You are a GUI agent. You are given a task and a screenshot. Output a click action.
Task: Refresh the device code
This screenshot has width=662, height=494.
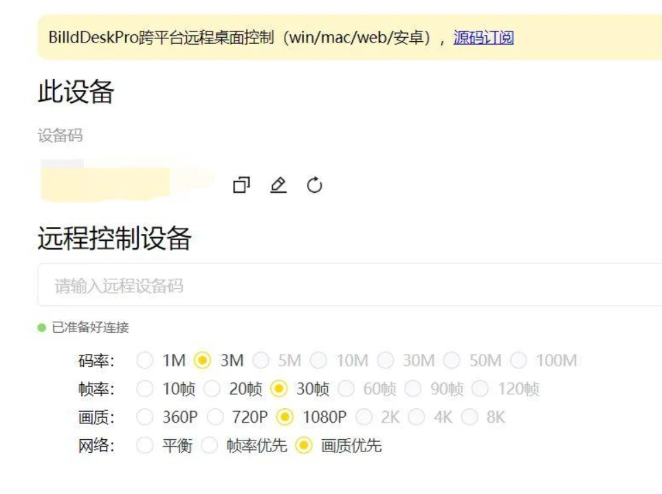pos(315,185)
